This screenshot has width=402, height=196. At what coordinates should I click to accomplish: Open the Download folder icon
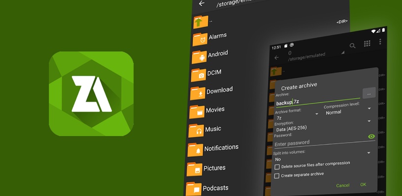pyautogui.click(x=198, y=94)
